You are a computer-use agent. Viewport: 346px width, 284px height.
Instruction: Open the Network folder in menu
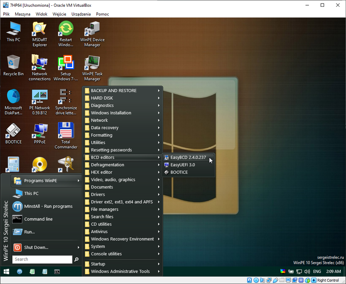(122, 120)
